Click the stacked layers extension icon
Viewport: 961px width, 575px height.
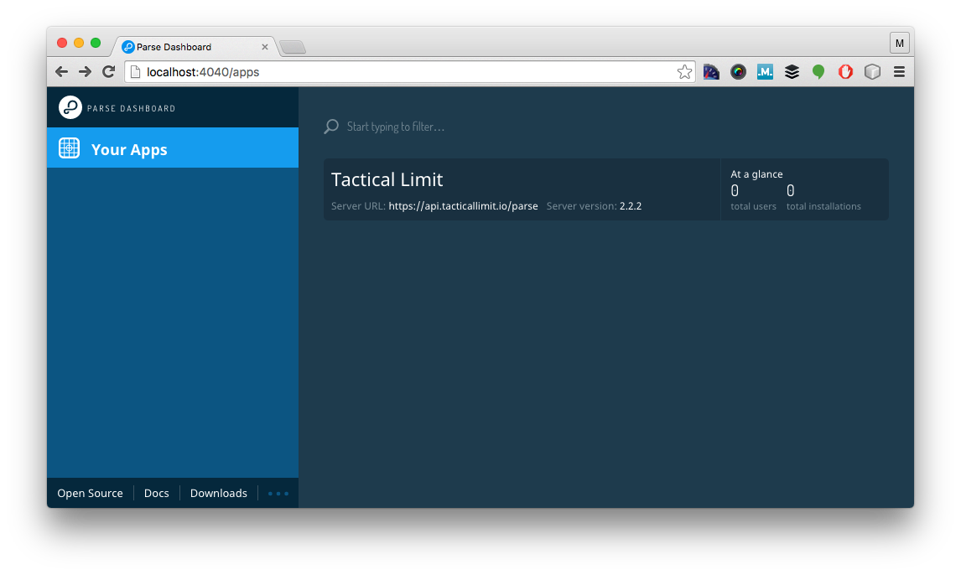[792, 71]
